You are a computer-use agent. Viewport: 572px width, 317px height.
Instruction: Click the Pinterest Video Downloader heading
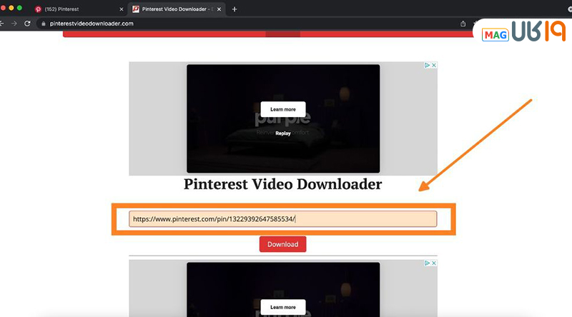pyautogui.click(x=282, y=184)
